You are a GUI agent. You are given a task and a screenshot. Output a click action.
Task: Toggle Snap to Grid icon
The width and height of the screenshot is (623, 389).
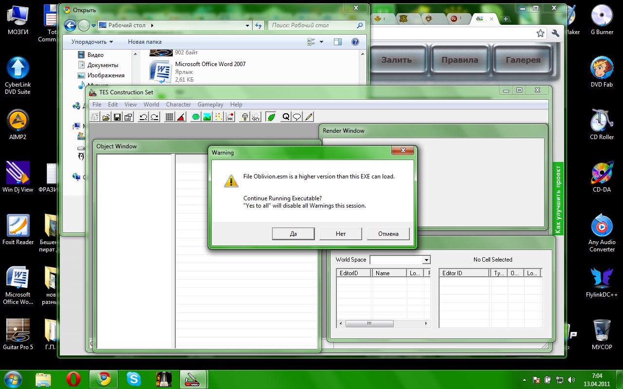coord(169,117)
